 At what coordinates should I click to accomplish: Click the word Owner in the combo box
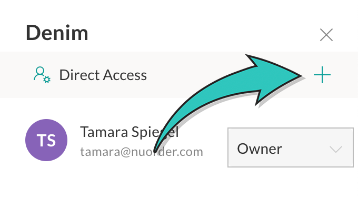point(260,149)
